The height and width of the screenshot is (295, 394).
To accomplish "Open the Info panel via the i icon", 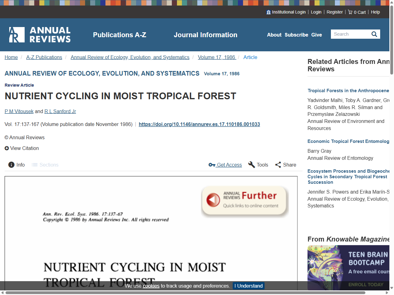I will [x=11, y=165].
